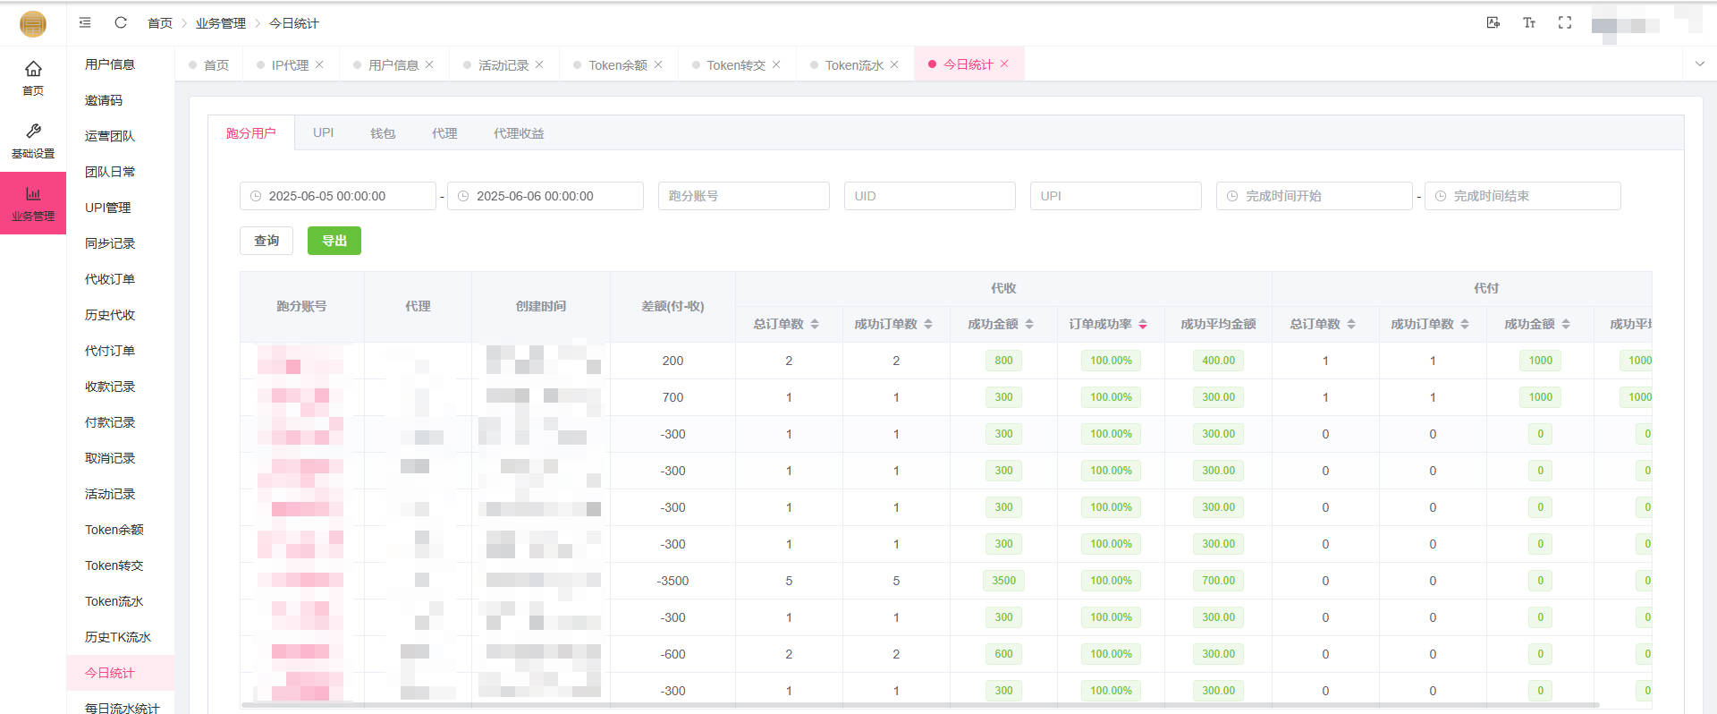Sort 代收 成功金额 column
The height and width of the screenshot is (714, 1717).
click(x=1029, y=324)
